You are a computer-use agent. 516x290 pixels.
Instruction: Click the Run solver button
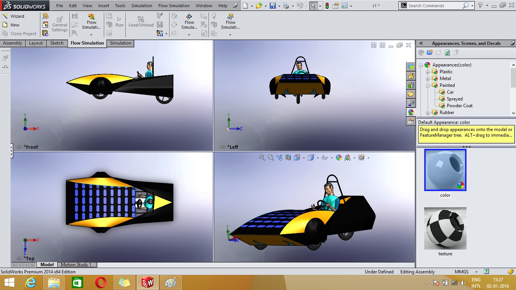(x=119, y=22)
